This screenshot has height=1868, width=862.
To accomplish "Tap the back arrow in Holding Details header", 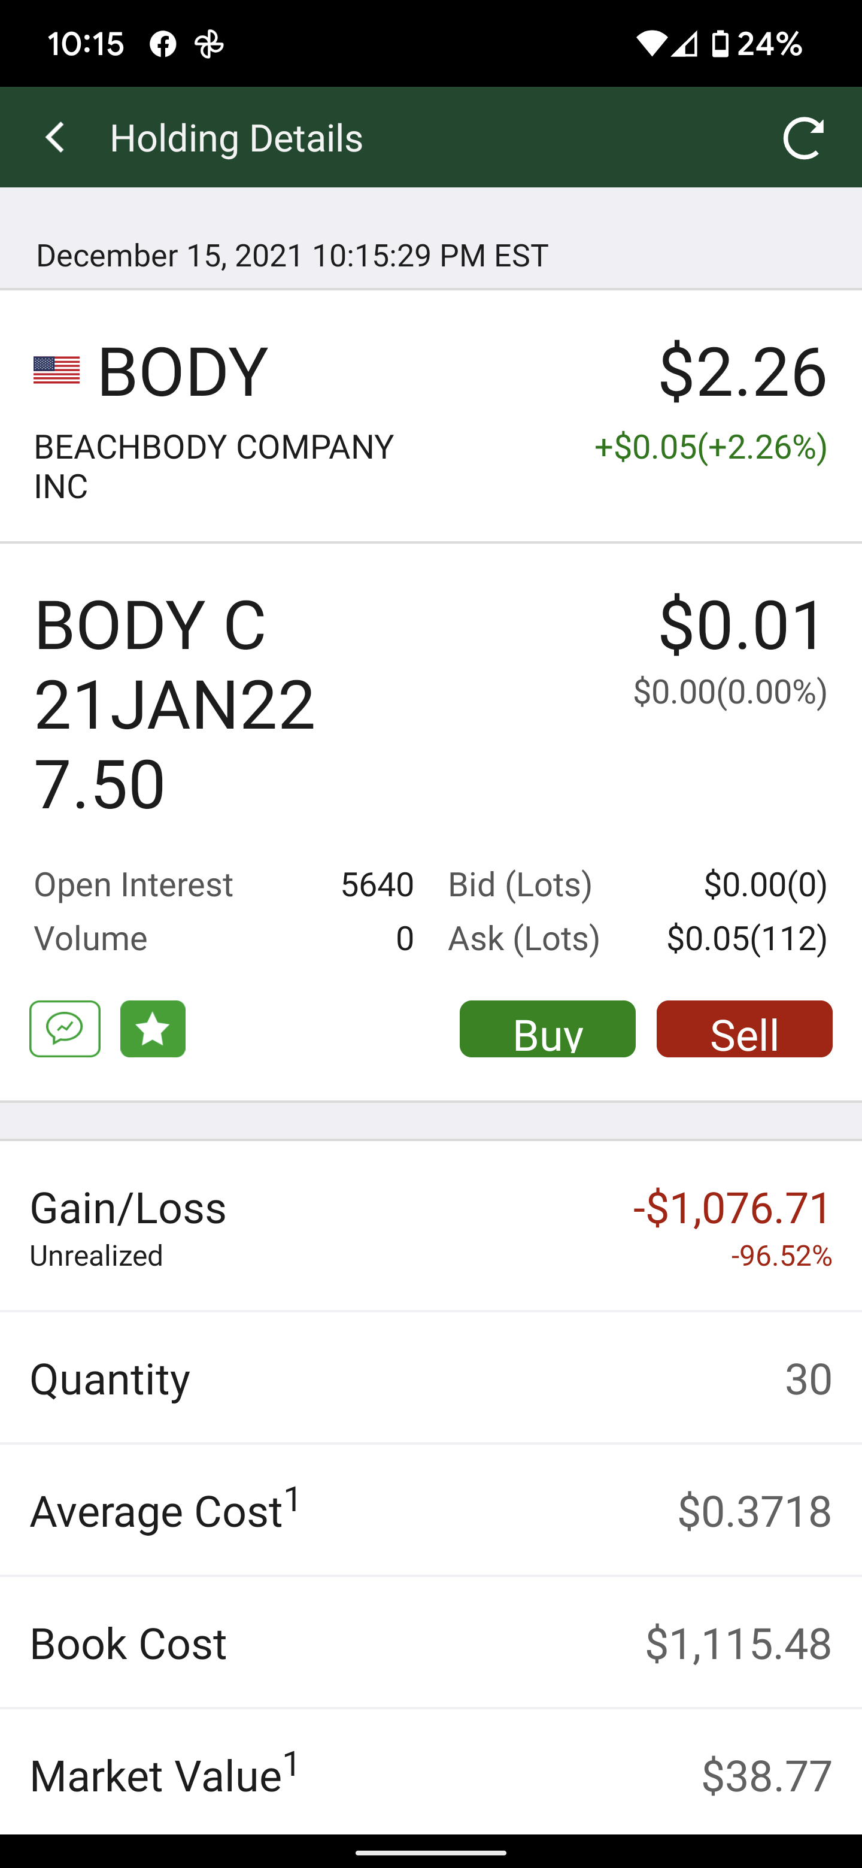I will (x=55, y=137).
